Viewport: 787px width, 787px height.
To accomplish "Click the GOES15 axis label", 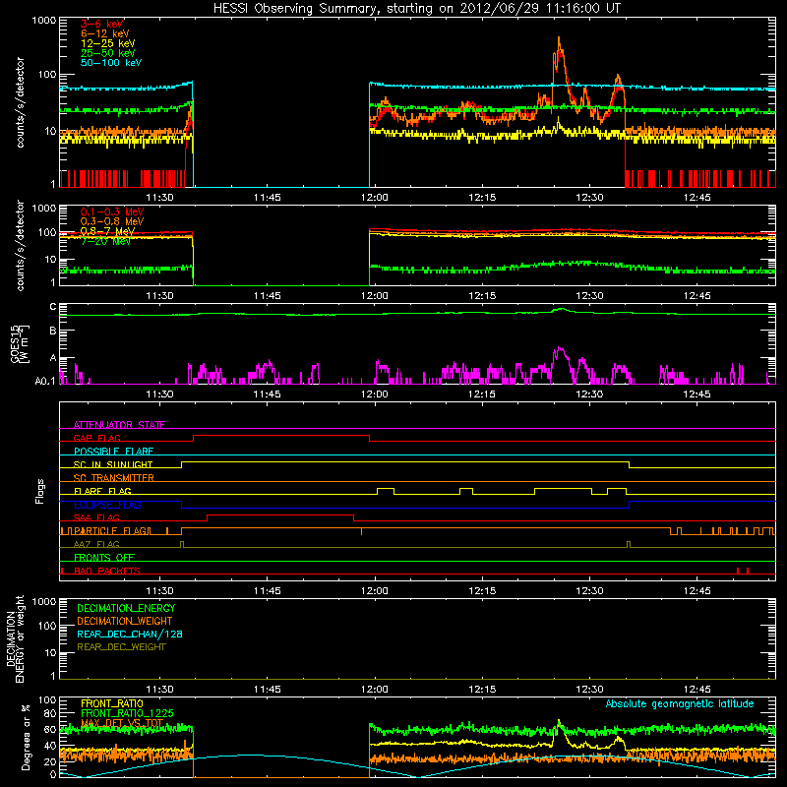I will click(x=20, y=343).
